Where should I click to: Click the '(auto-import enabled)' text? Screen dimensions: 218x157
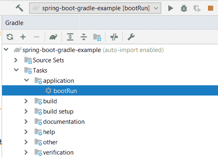133,50
